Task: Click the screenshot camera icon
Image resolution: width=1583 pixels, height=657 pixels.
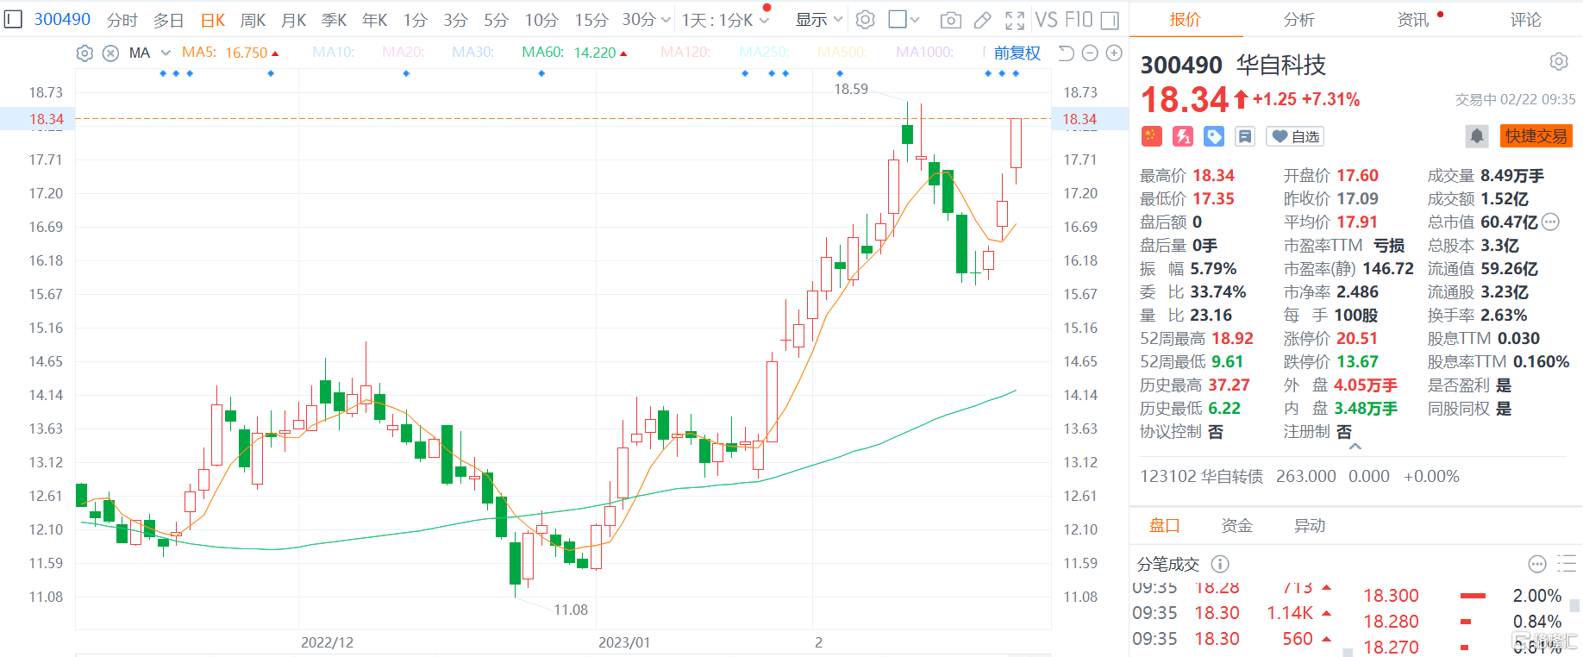Action: (950, 20)
